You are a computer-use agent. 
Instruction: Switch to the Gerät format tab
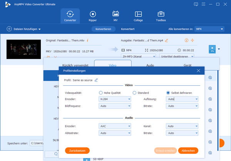click(x=187, y=65)
